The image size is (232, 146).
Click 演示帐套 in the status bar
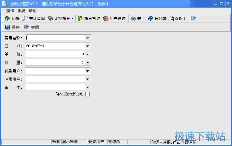pyautogui.click(x=70, y=142)
